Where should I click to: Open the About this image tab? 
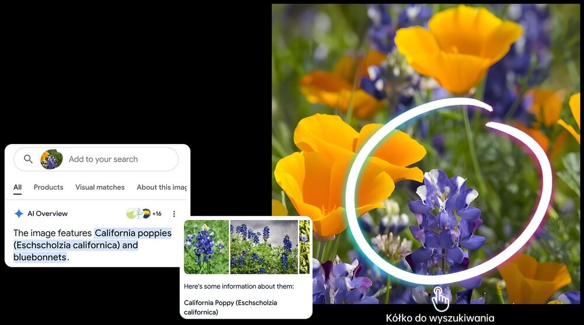coord(162,187)
